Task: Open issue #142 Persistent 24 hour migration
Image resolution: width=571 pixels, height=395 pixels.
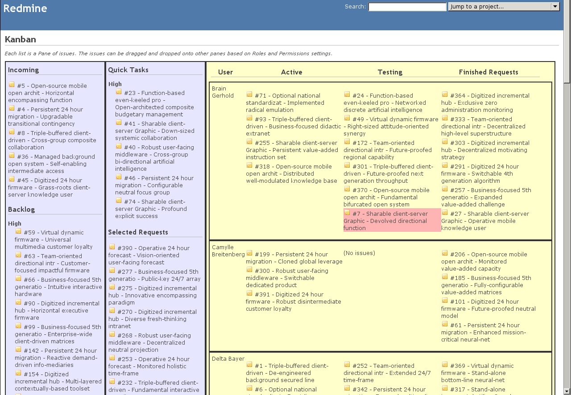Action: point(56,358)
